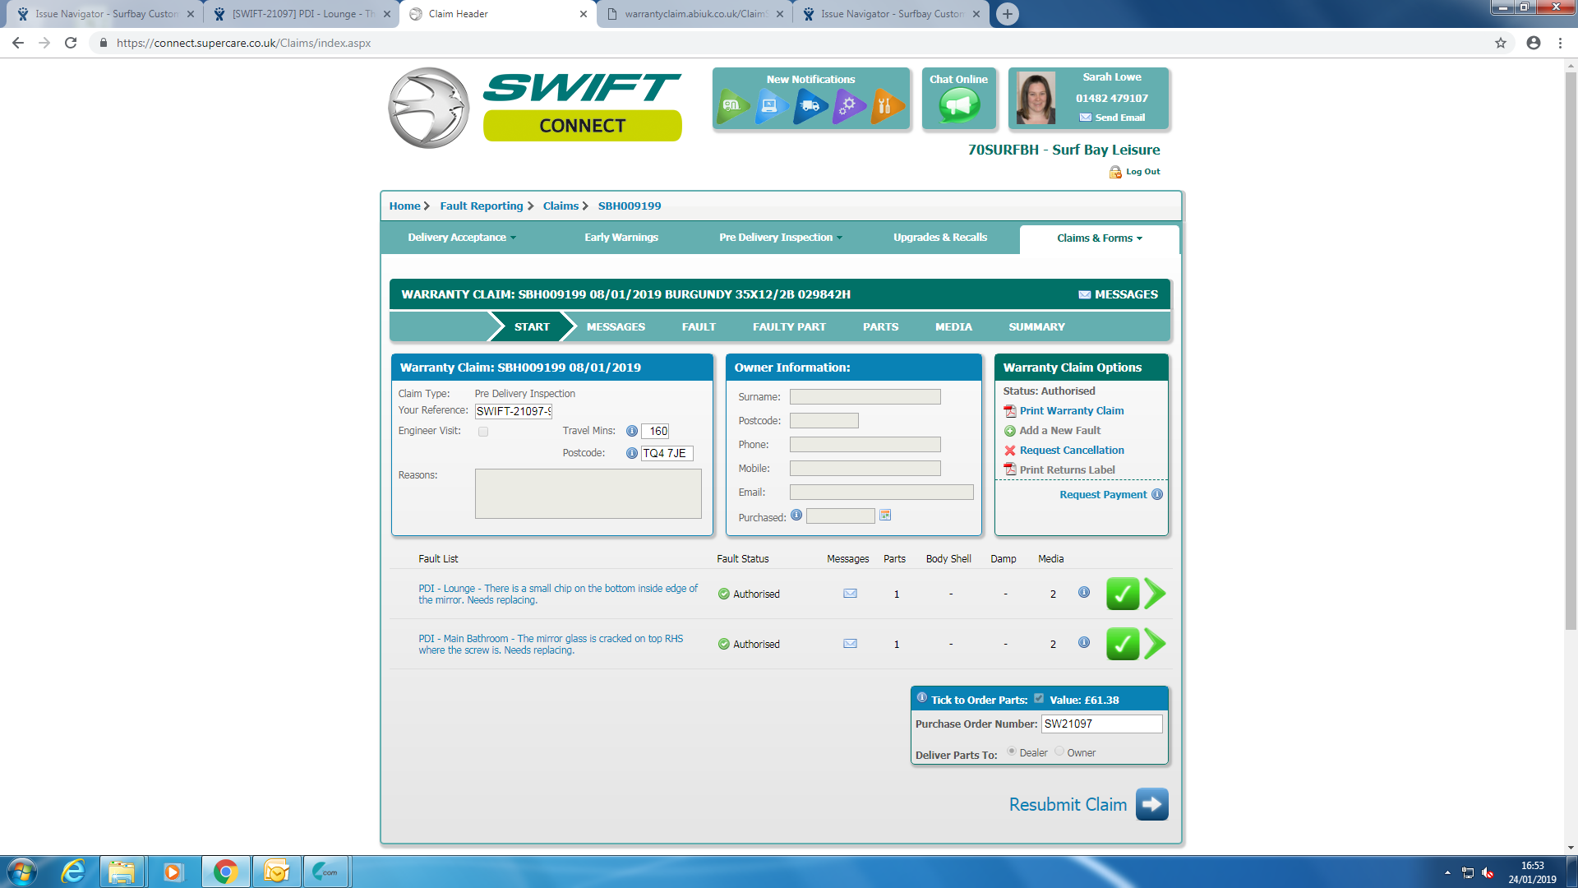The image size is (1578, 888).
Task: Go to the FAULTY PART step tab
Action: pyautogui.click(x=789, y=327)
